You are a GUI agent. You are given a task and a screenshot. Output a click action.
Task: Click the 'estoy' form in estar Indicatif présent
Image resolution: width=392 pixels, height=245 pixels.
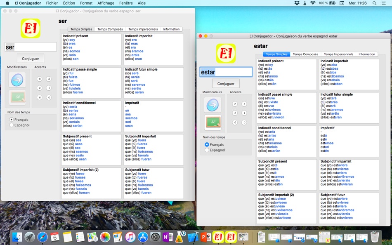click(269, 65)
